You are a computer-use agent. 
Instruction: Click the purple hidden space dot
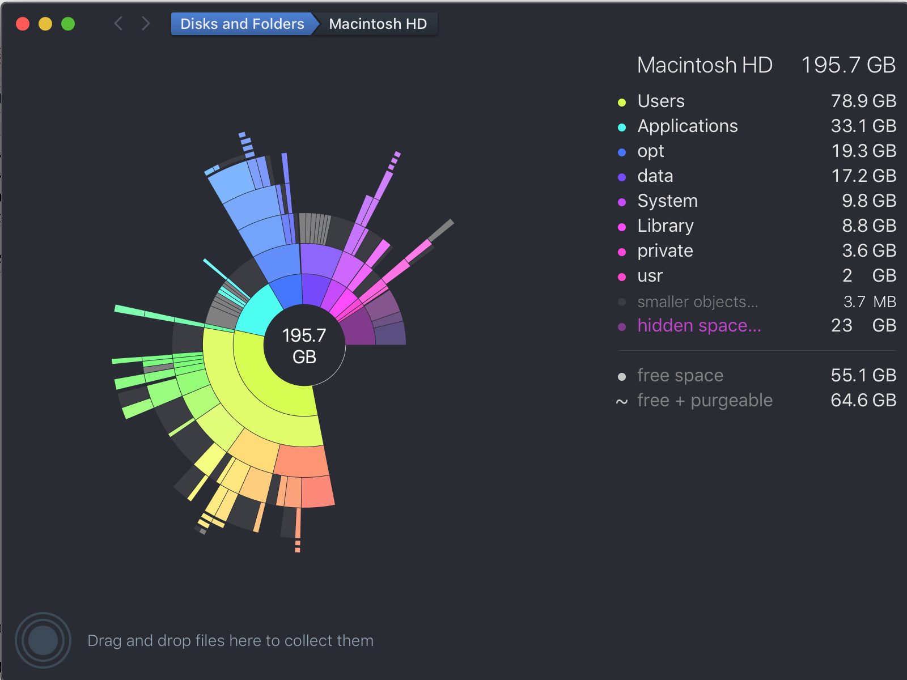[622, 326]
